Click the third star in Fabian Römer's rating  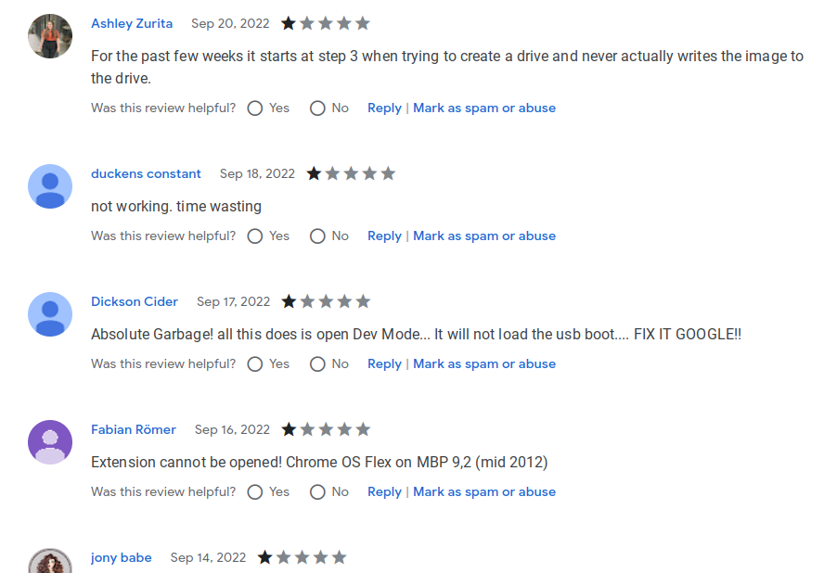[x=326, y=429]
